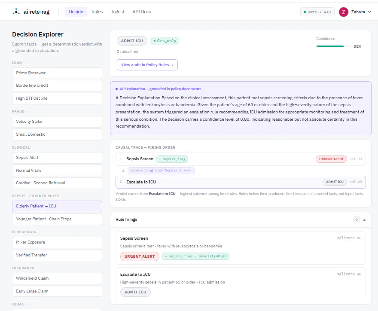Pick the Mixer Exposure scenario
This screenshot has height=311, width=378.
click(57, 242)
